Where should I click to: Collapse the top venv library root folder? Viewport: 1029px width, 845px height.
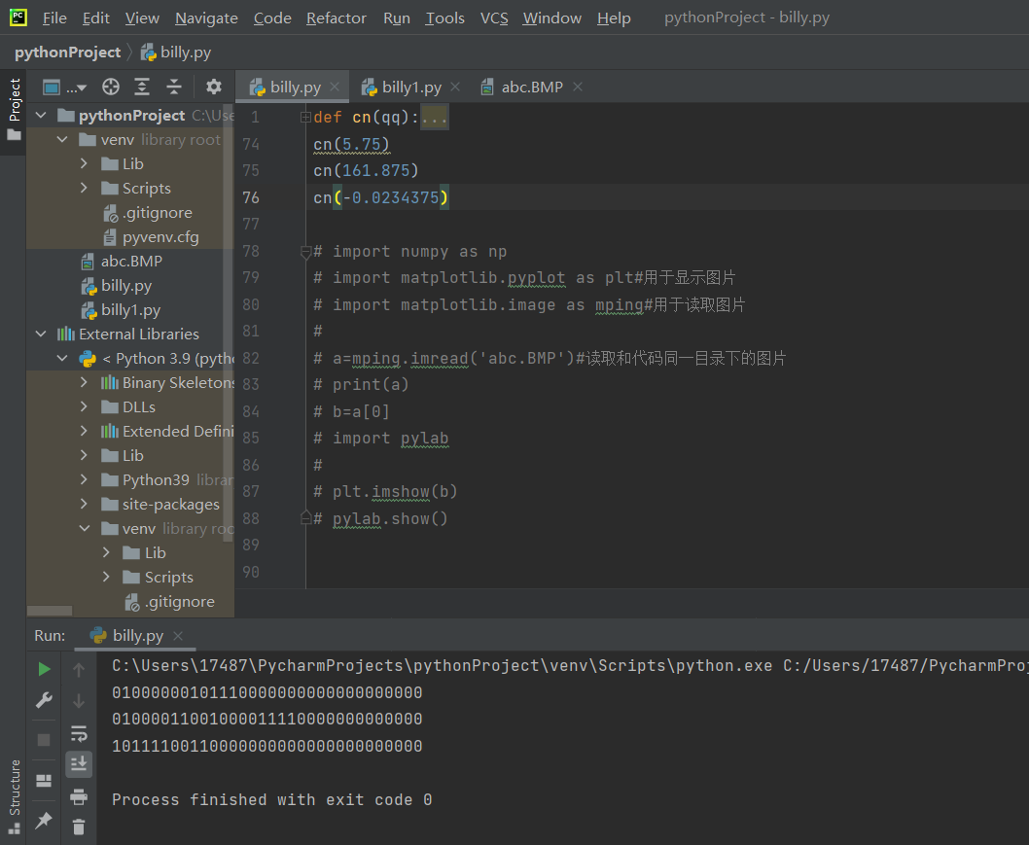(x=62, y=140)
